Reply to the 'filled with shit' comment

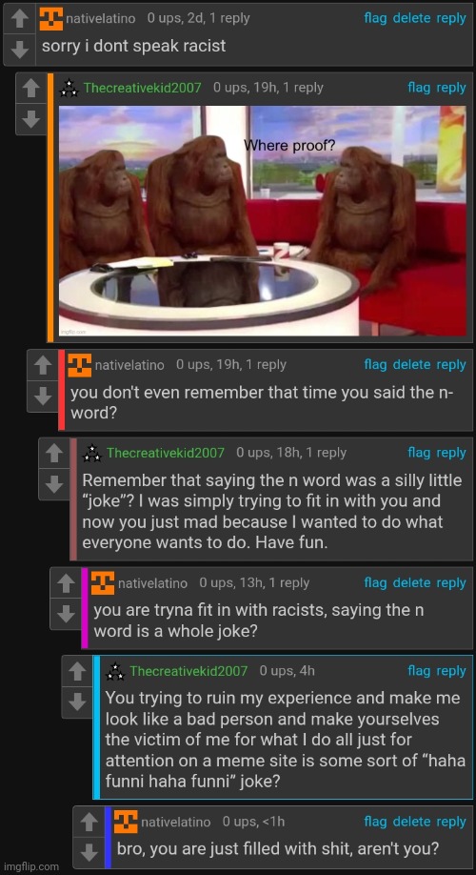(451, 822)
